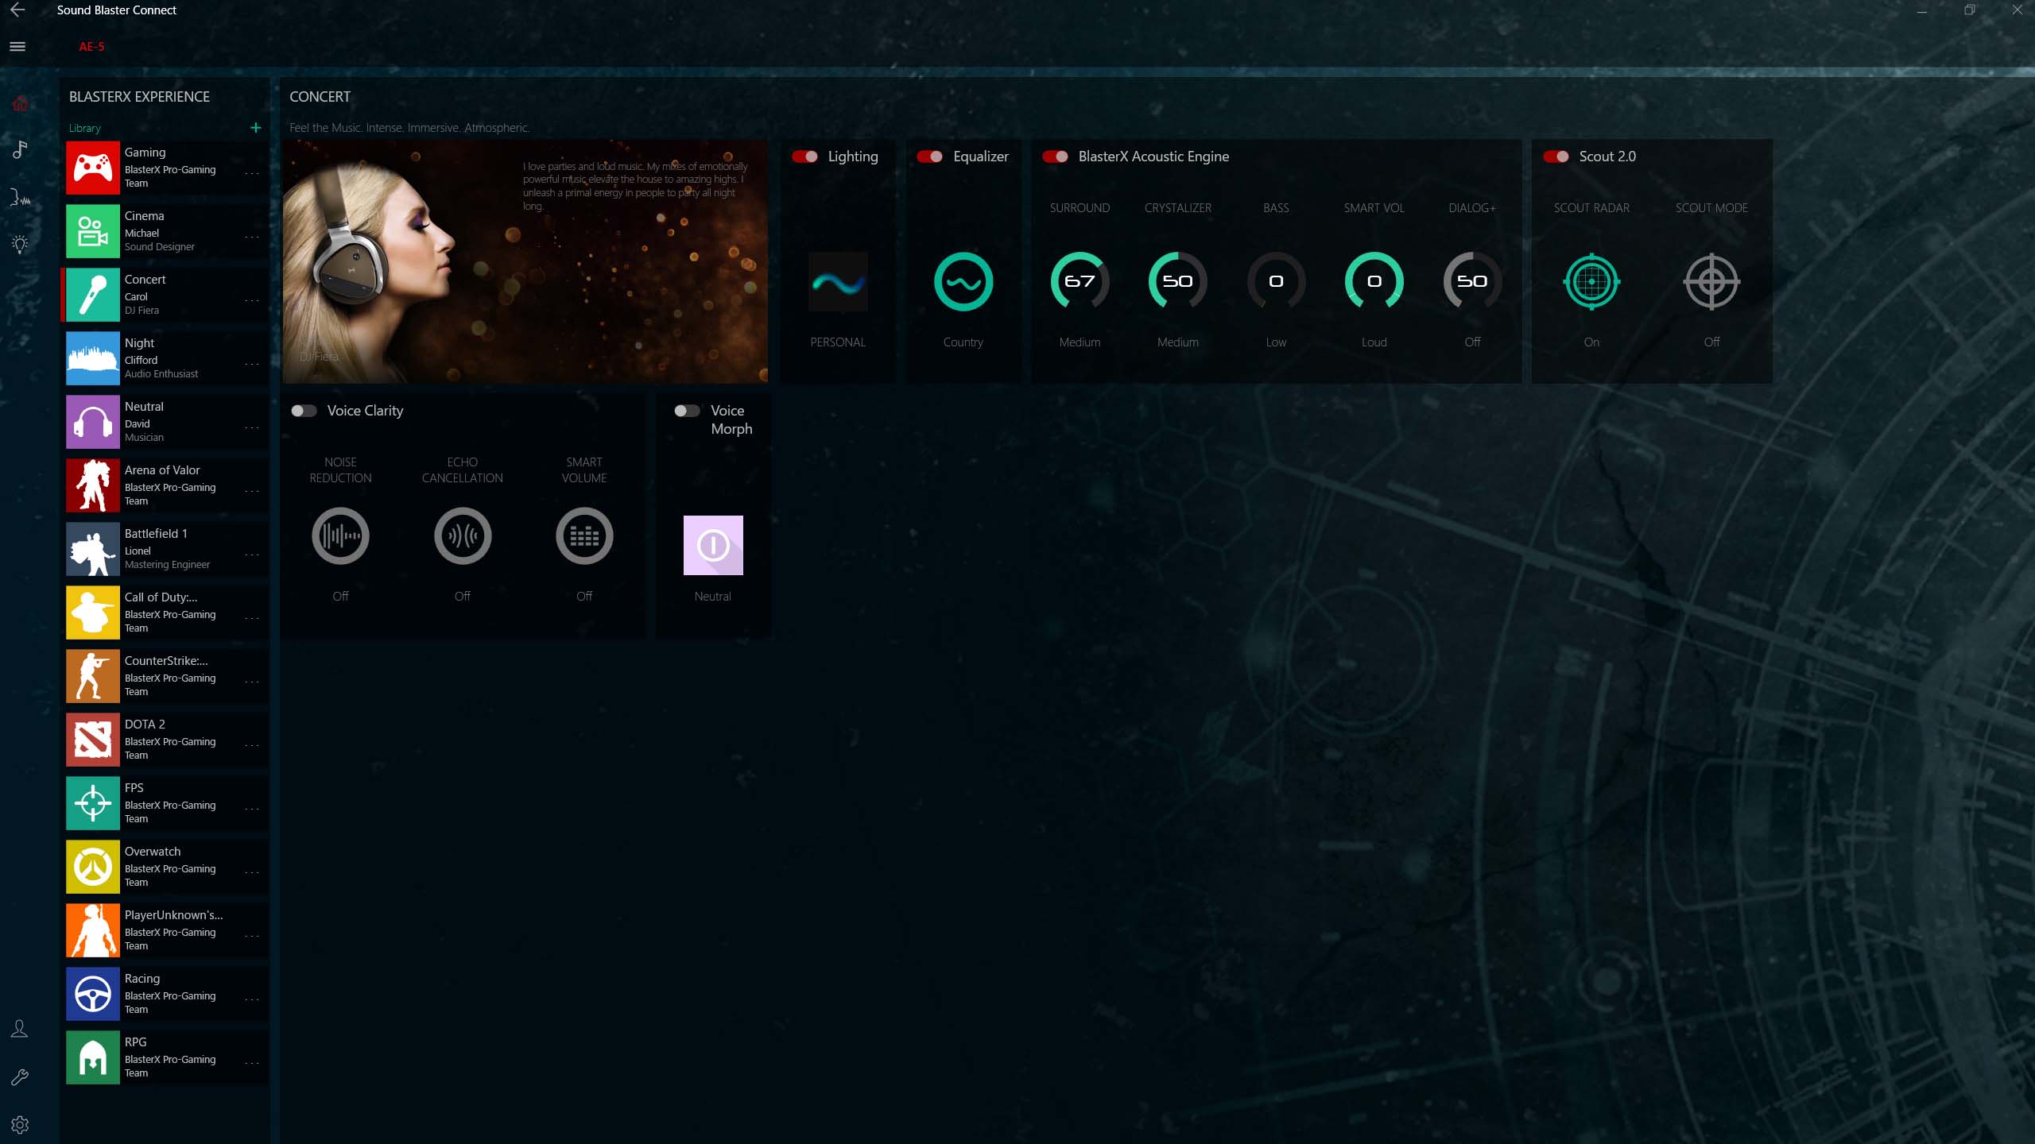The width and height of the screenshot is (2035, 1144).
Task: Click the Echo Cancellation icon
Action: tap(463, 536)
